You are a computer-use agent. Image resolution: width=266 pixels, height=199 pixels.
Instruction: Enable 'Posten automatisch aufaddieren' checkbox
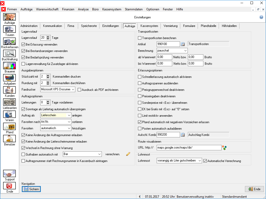139,129
